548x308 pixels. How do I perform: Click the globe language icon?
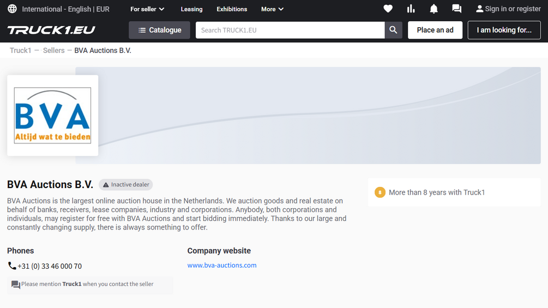[12, 9]
